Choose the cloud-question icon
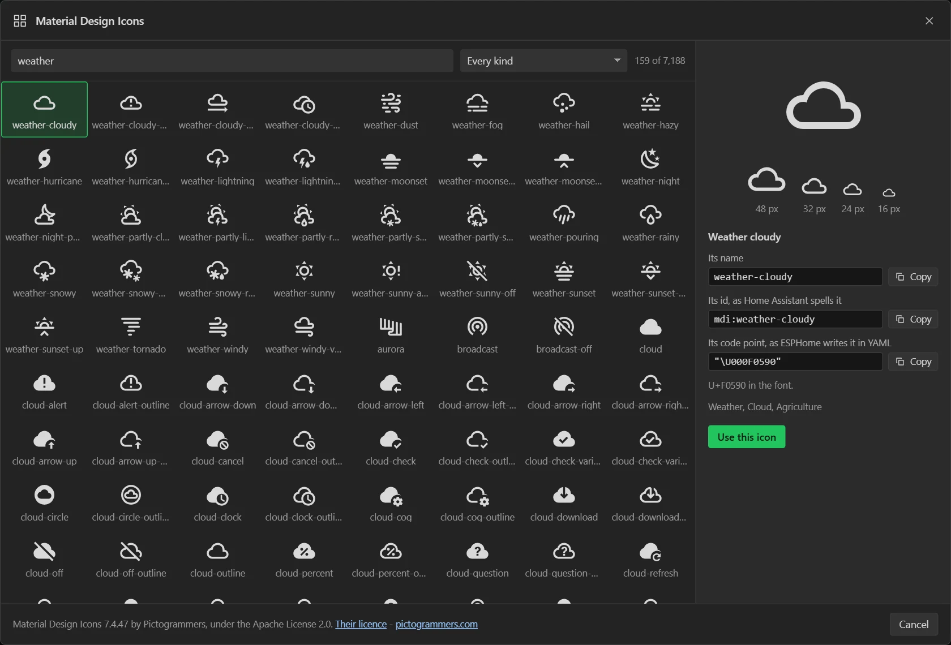The width and height of the screenshot is (951, 645). [477, 558]
